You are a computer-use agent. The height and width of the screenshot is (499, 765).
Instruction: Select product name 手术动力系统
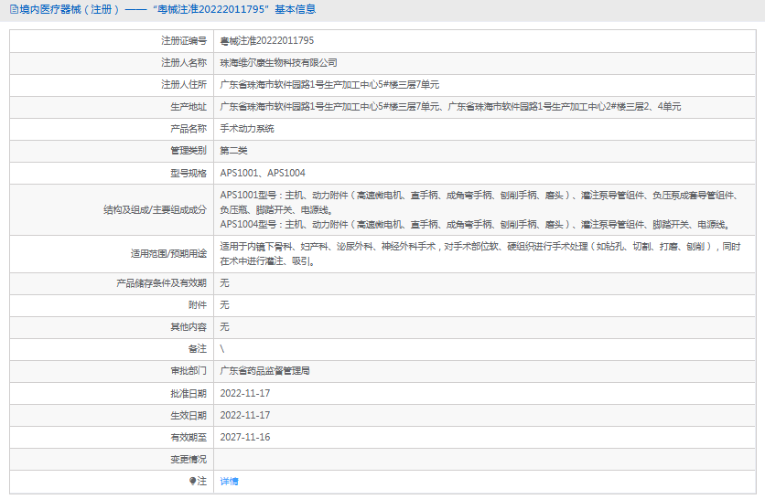[x=247, y=129]
